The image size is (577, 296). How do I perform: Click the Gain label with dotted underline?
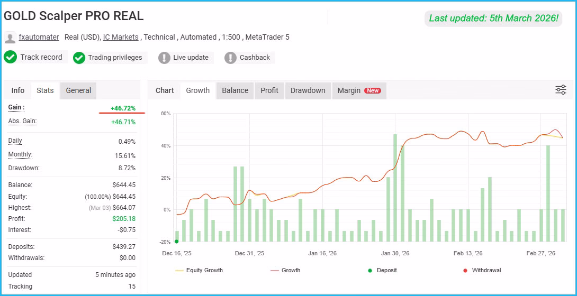(x=16, y=107)
